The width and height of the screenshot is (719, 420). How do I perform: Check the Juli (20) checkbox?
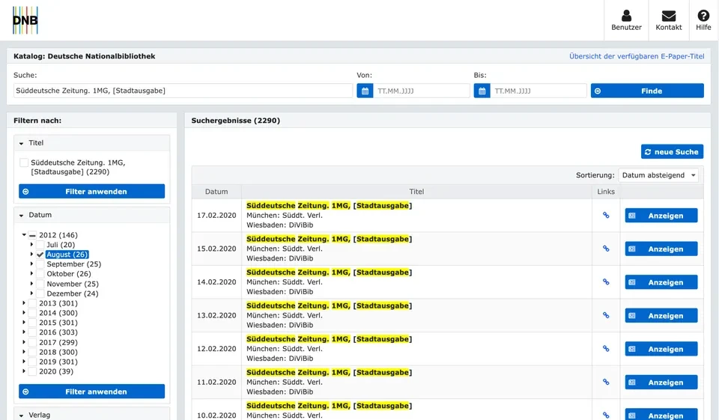[x=40, y=245]
